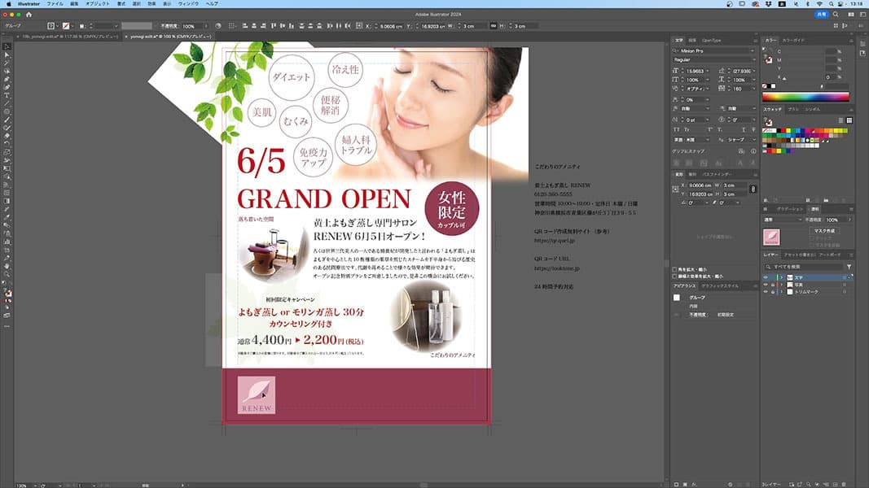Image resolution: width=869 pixels, height=488 pixels.
Task: Enable the 角を拡大・縮小 checkbox
Action: coord(675,268)
